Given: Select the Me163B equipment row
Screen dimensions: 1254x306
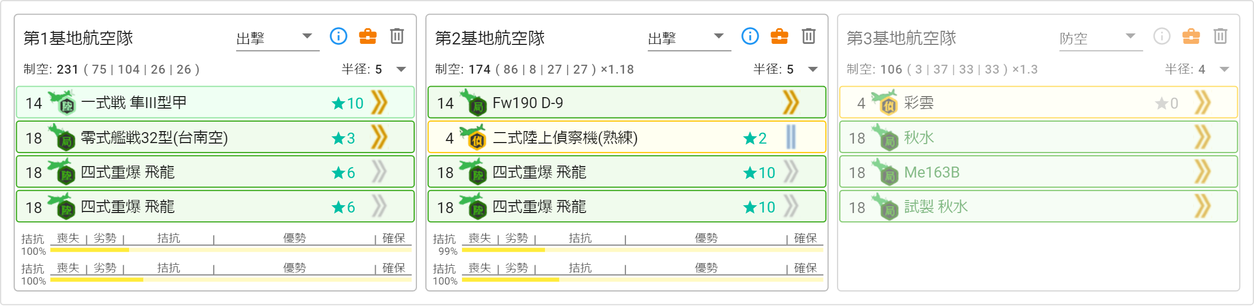Looking at the screenshot, I should coord(1039,172).
